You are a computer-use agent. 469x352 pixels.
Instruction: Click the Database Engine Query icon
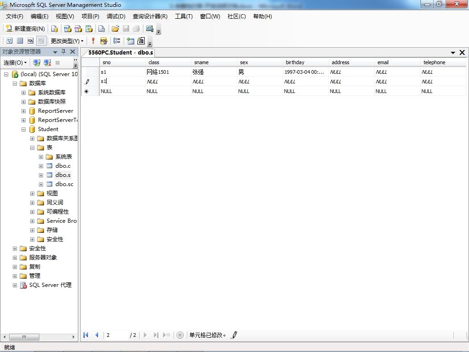click(55, 28)
